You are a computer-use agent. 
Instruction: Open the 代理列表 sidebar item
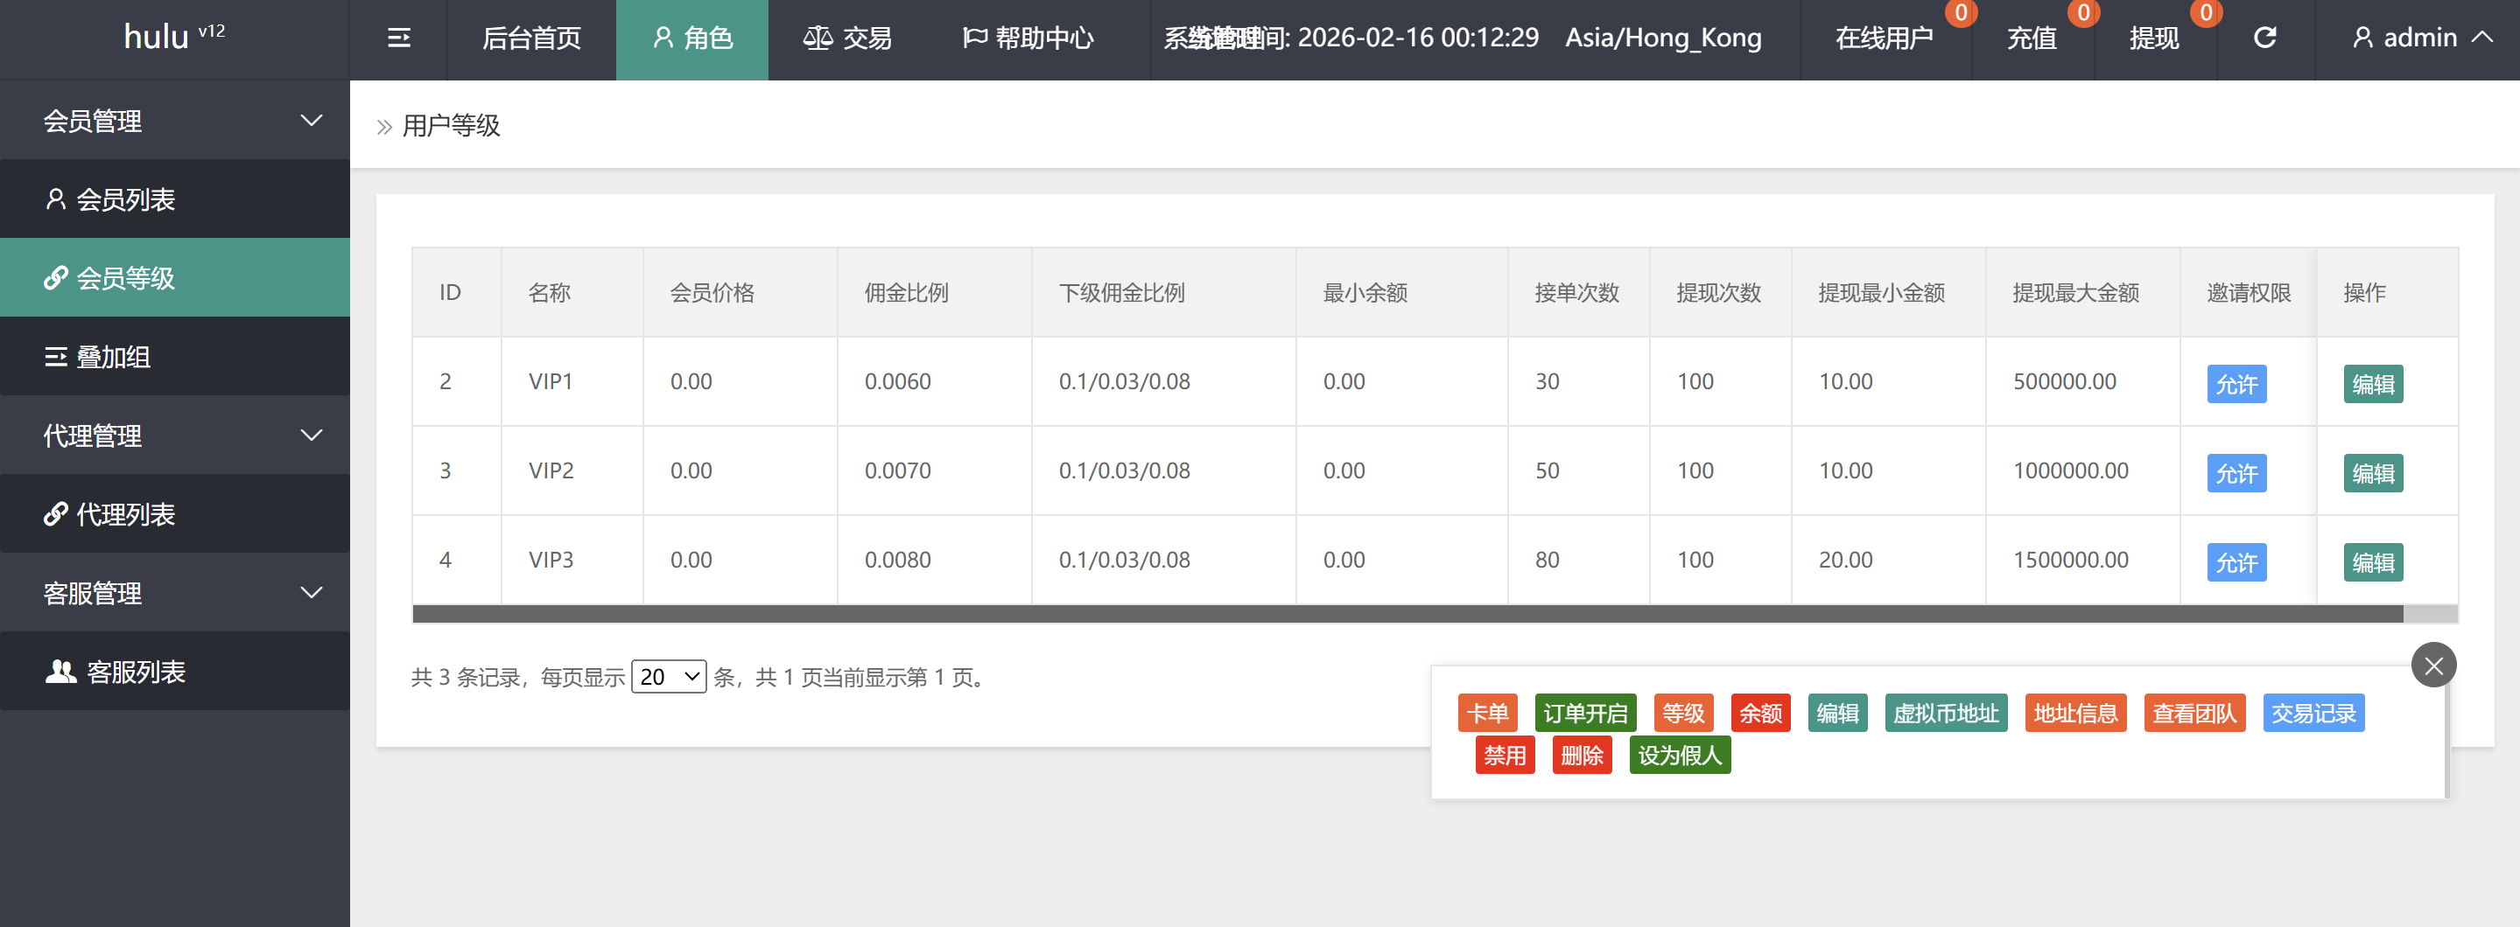[x=175, y=514]
